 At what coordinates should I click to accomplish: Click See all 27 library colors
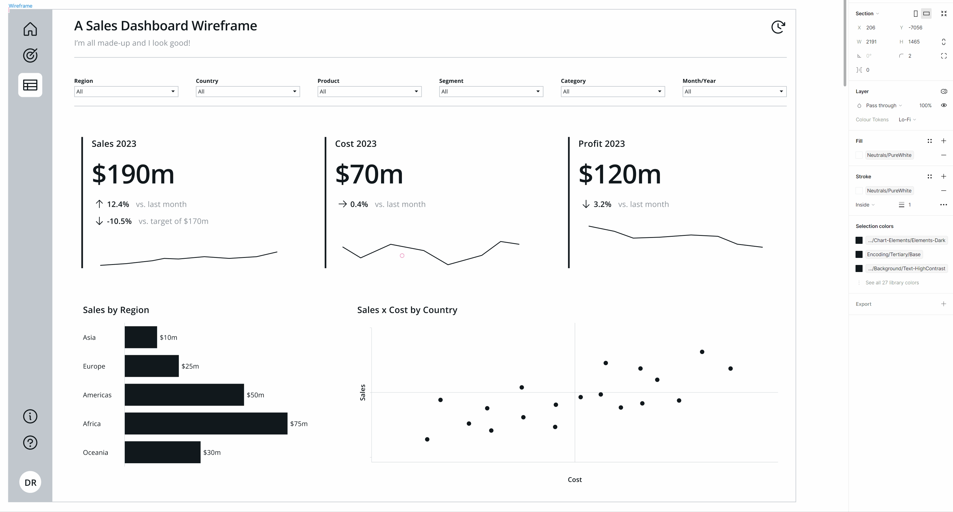coord(892,283)
